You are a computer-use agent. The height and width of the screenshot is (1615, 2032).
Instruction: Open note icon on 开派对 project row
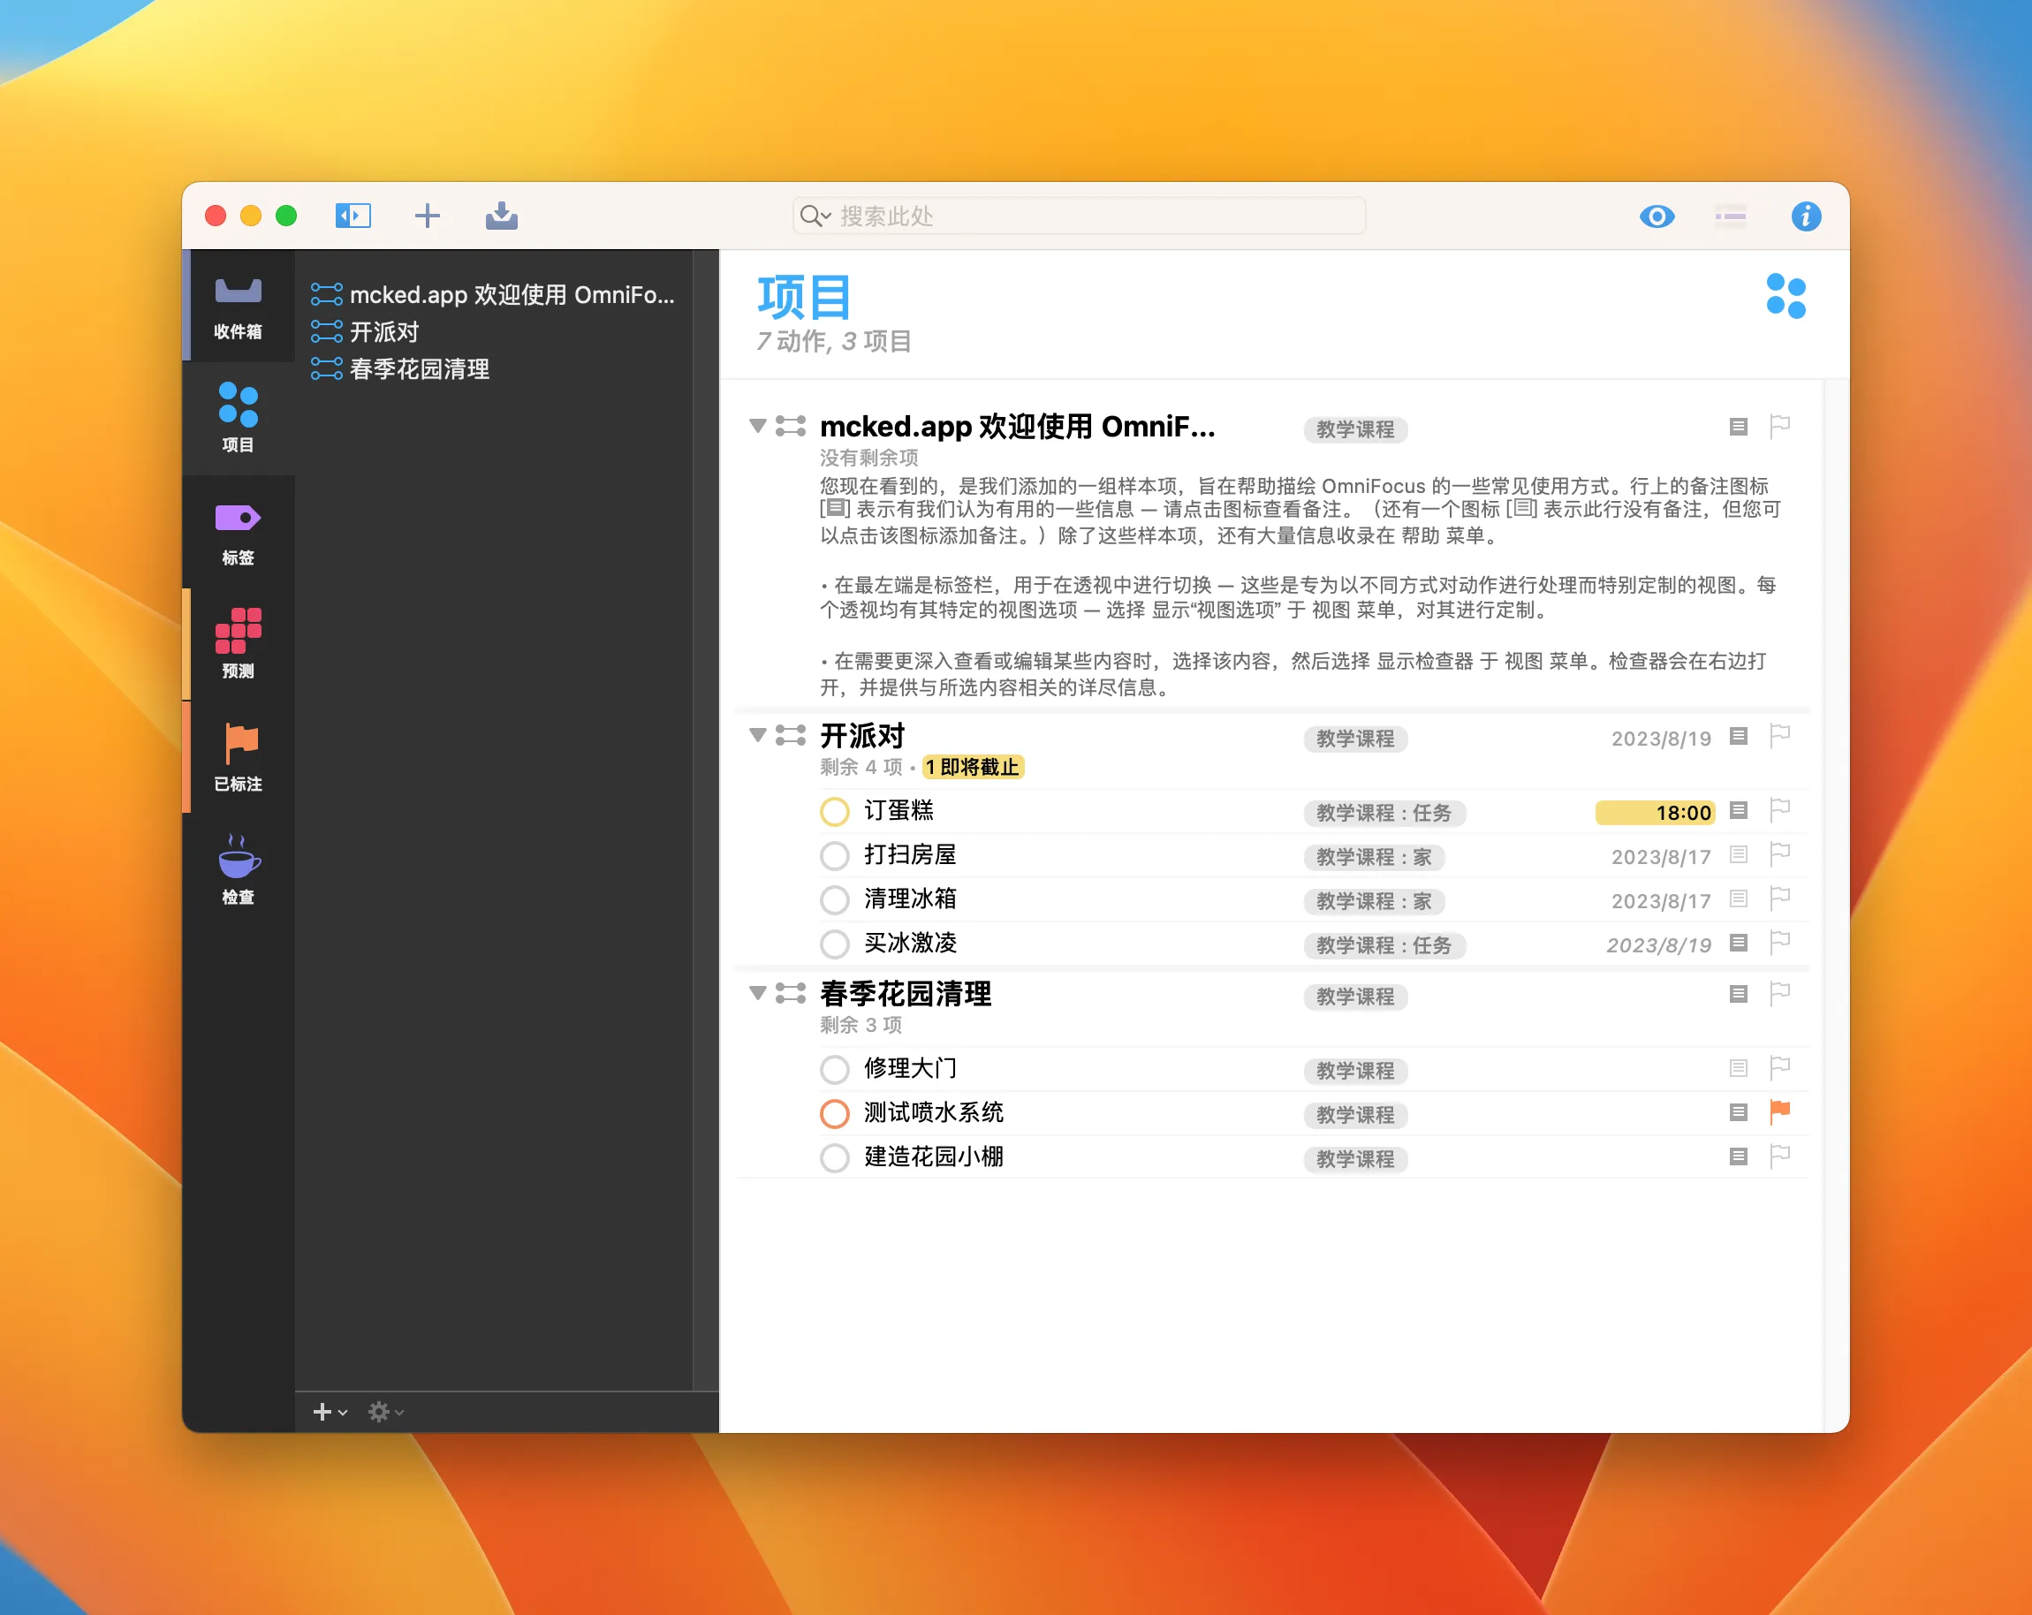pyautogui.click(x=1738, y=736)
